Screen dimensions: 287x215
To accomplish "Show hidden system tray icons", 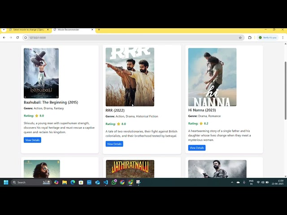I will click(x=232, y=182).
